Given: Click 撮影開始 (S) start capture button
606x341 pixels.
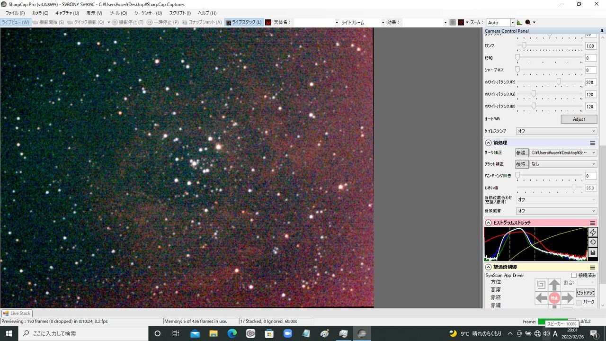Looking at the screenshot, I should pos(48,22).
